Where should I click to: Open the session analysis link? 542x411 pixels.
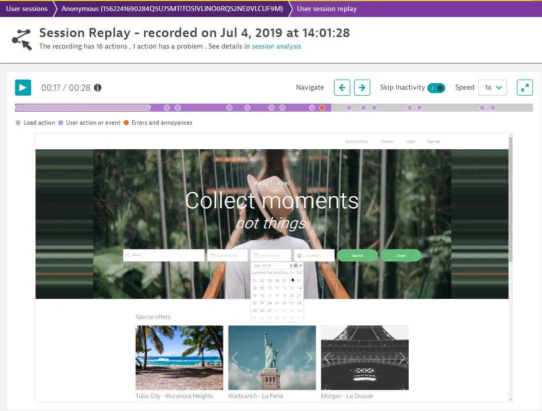tap(276, 46)
